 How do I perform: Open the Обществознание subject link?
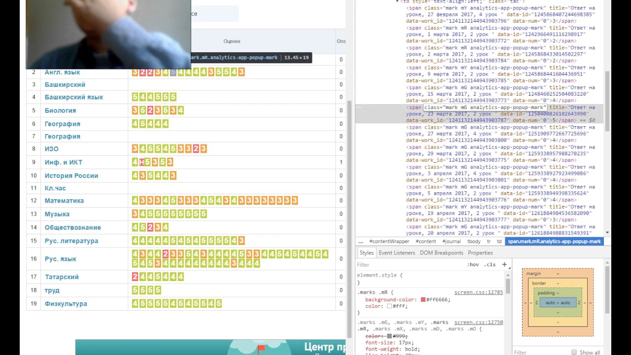[73, 227]
